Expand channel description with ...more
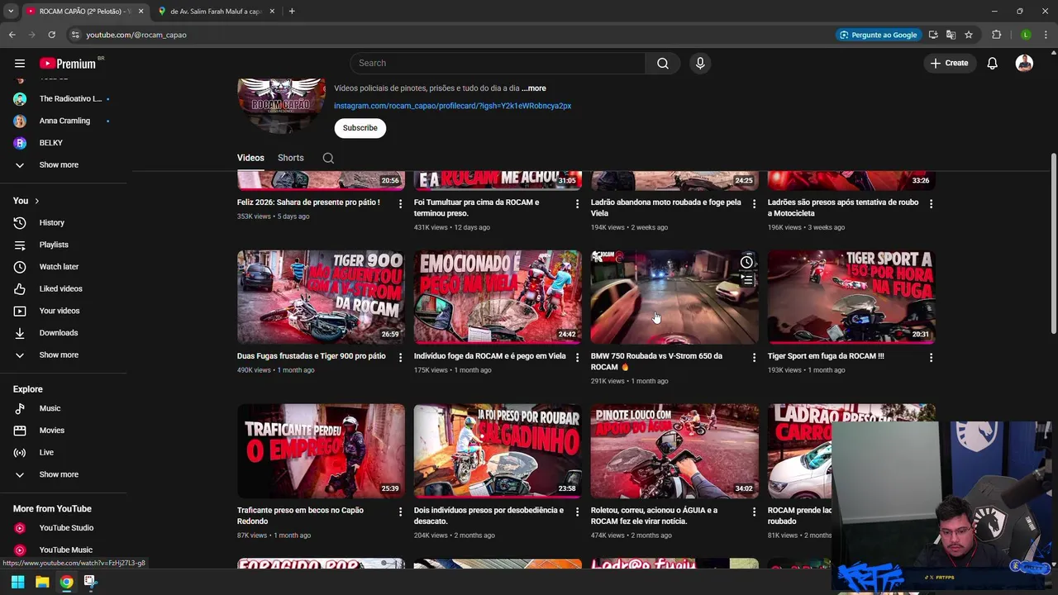 coord(534,88)
